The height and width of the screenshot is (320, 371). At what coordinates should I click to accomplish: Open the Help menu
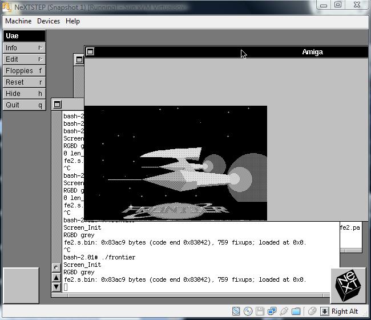(x=72, y=21)
